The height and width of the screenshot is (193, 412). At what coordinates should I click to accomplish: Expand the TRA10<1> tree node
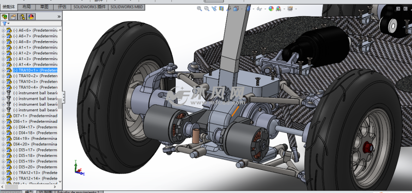coord(4,70)
